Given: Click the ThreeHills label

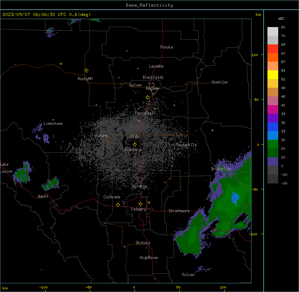Looking at the screenshot, I should coord(186,145).
